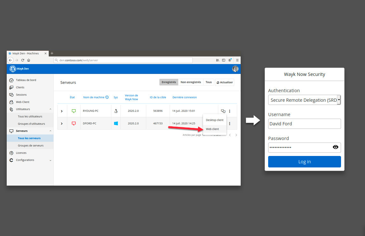Viewport: 365px width, 236px height.
Task: Toggle the Firefox sidebar icon
Action: tap(223, 60)
